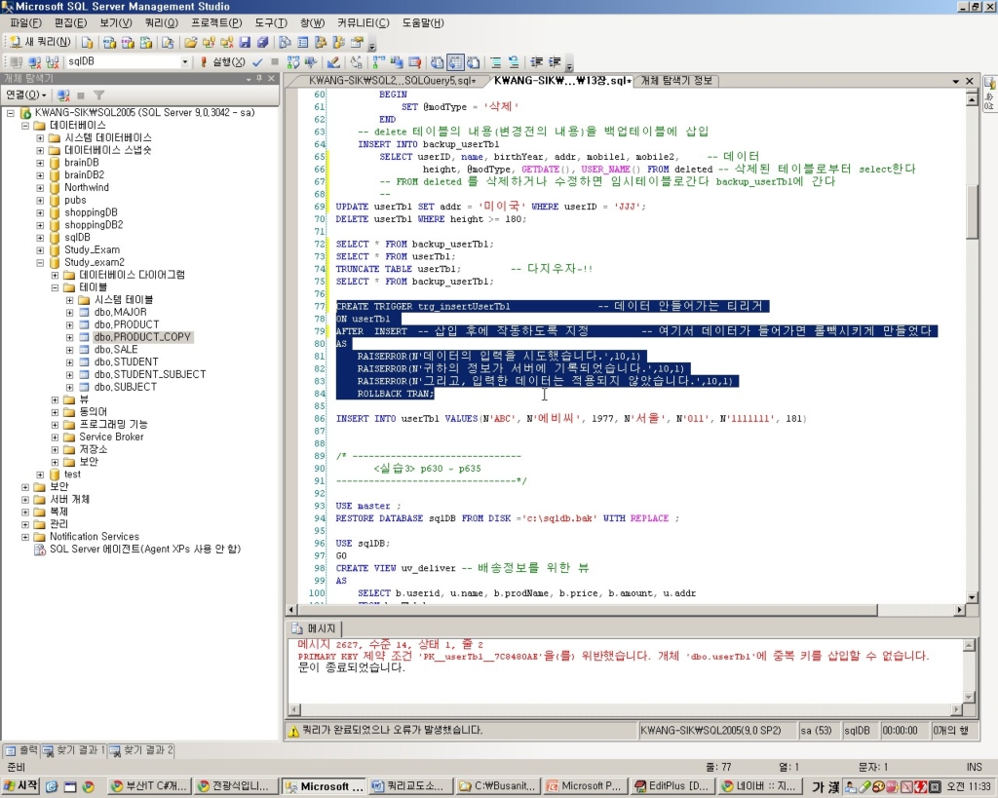
Task: Select the pubs database
Action: point(75,201)
